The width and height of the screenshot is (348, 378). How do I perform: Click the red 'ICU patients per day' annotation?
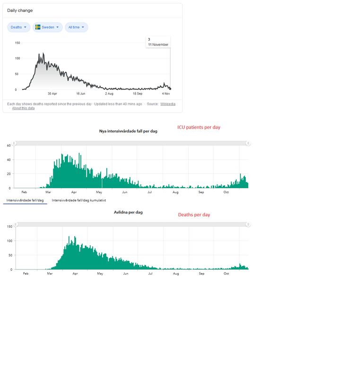[199, 127]
